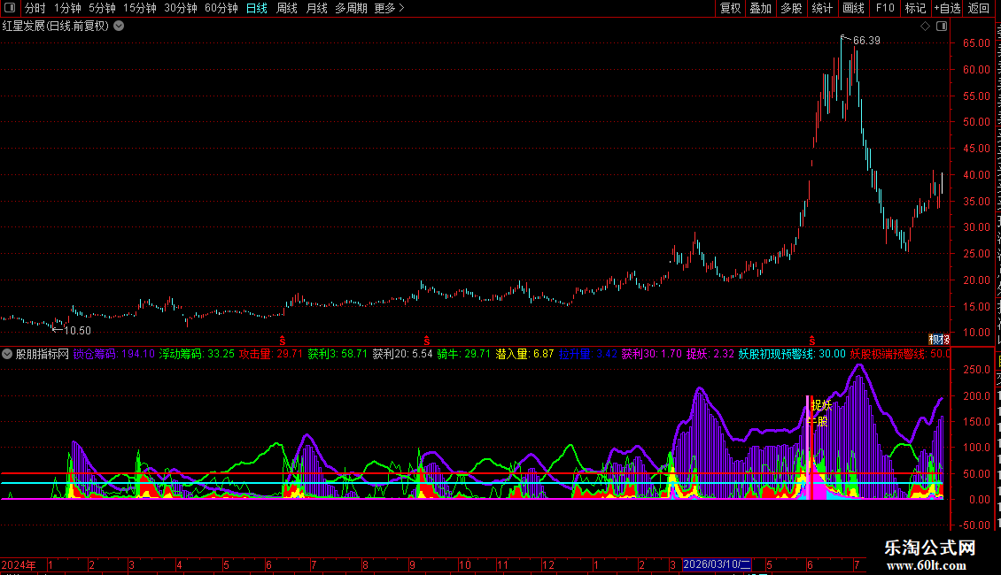Click the 66.39 high price label
This screenshot has height=575, width=1001.
click(866, 41)
